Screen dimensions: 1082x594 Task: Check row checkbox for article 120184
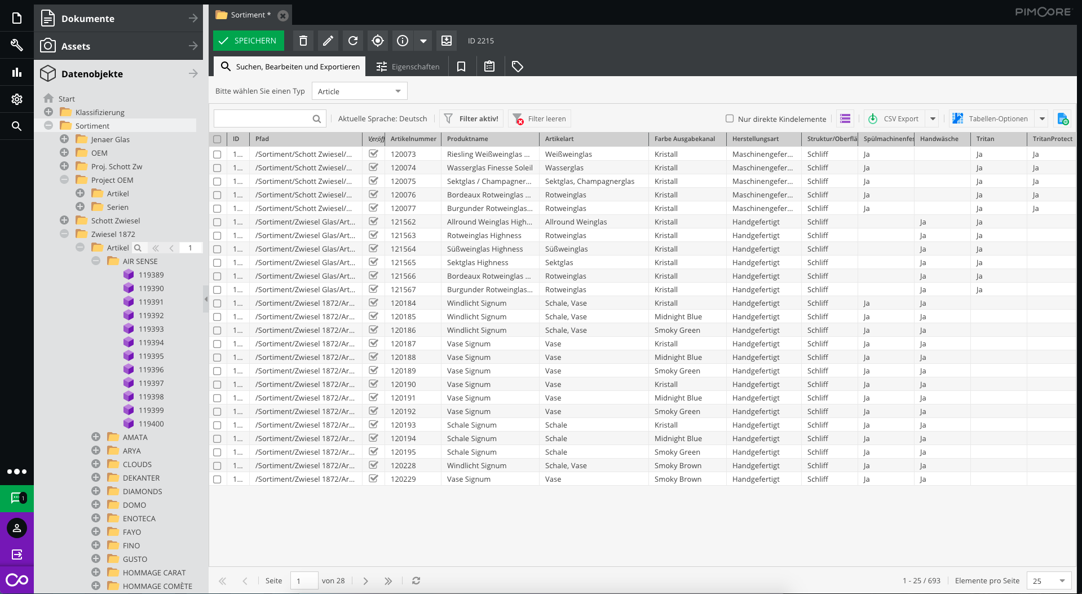tap(217, 303)
